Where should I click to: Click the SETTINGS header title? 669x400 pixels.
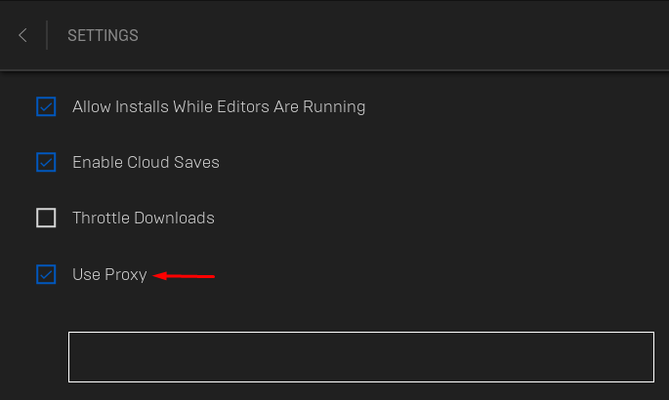point(103,35)
